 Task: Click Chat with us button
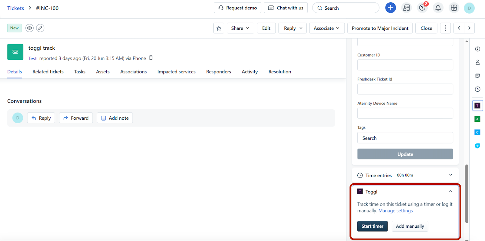pos(286,8)
